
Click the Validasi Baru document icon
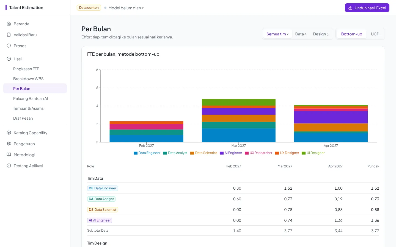click(x=9, y=35)
